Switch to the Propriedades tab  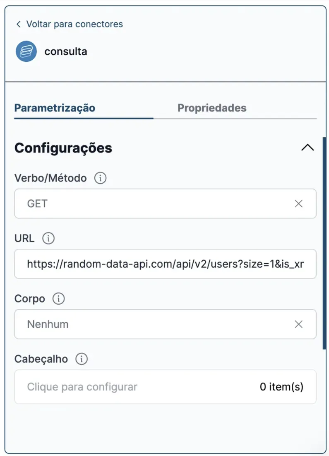tap(212, 108)
